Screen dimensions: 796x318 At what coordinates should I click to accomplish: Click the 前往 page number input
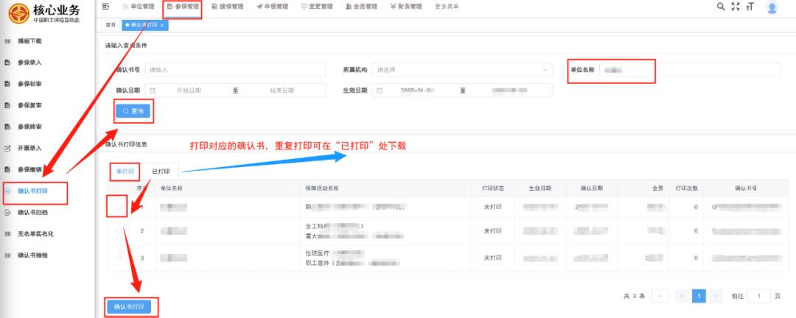click(759, 296)
